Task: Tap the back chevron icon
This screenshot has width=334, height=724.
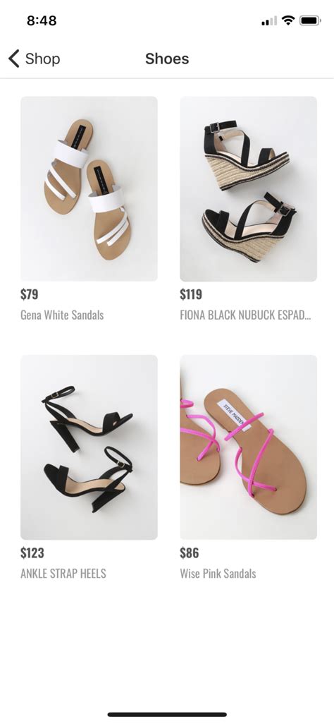Action: 14,59
